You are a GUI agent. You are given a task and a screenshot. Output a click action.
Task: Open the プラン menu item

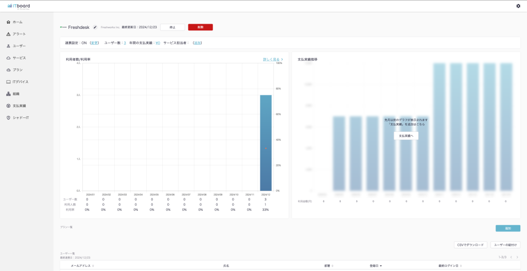tap(17, 70)
